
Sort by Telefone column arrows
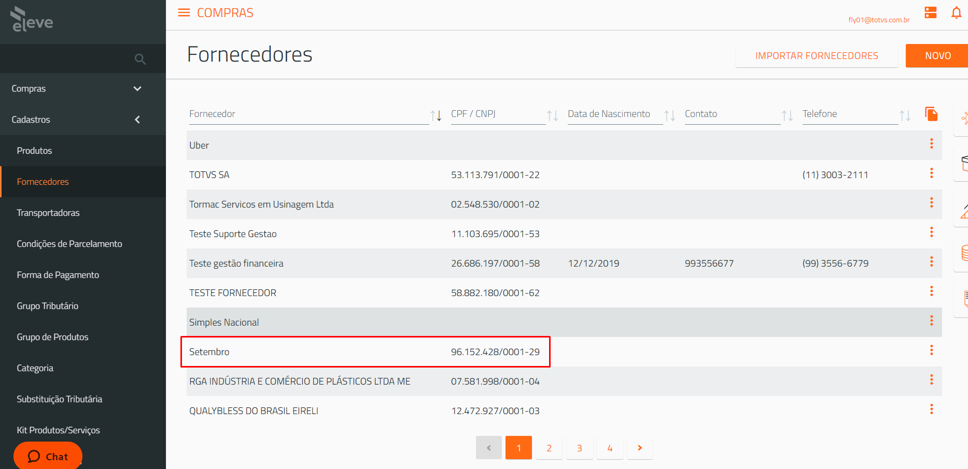[x=905, y=115]
